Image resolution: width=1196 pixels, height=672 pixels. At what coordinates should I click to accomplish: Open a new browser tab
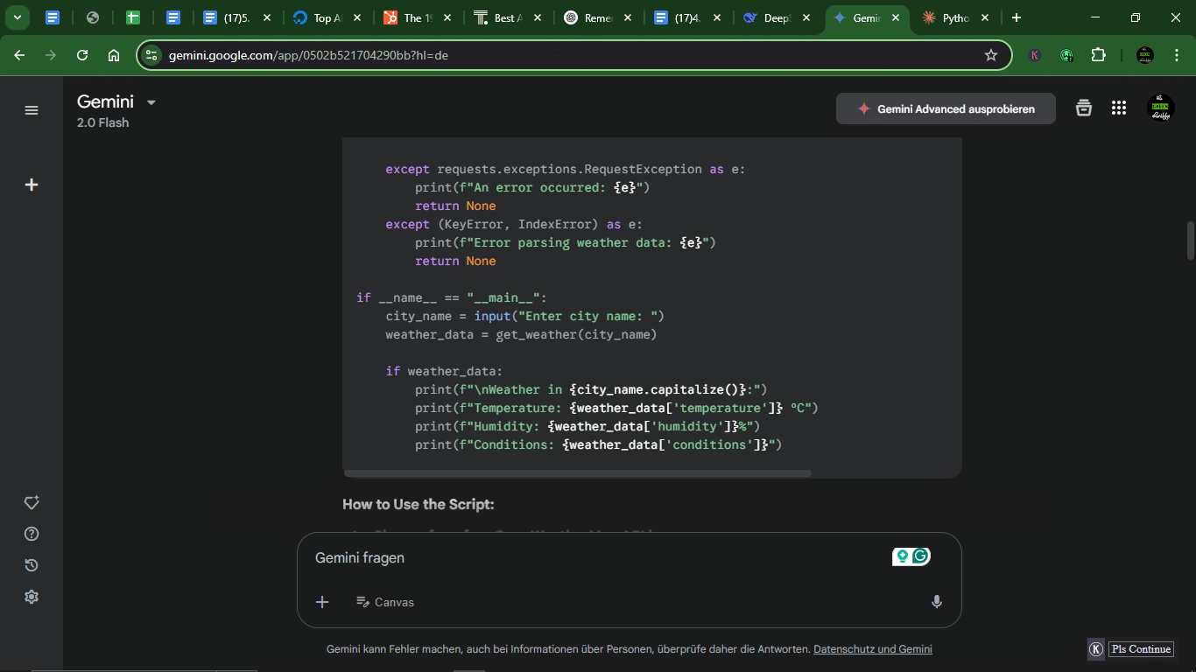pyautogui.click(x=1016, y=17)
